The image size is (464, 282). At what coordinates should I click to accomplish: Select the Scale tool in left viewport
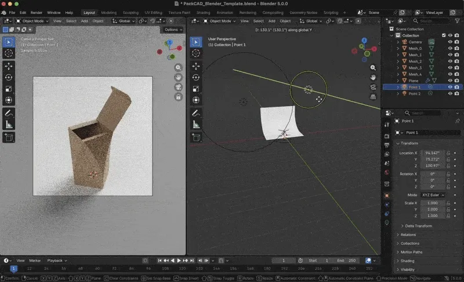[9, 89]
